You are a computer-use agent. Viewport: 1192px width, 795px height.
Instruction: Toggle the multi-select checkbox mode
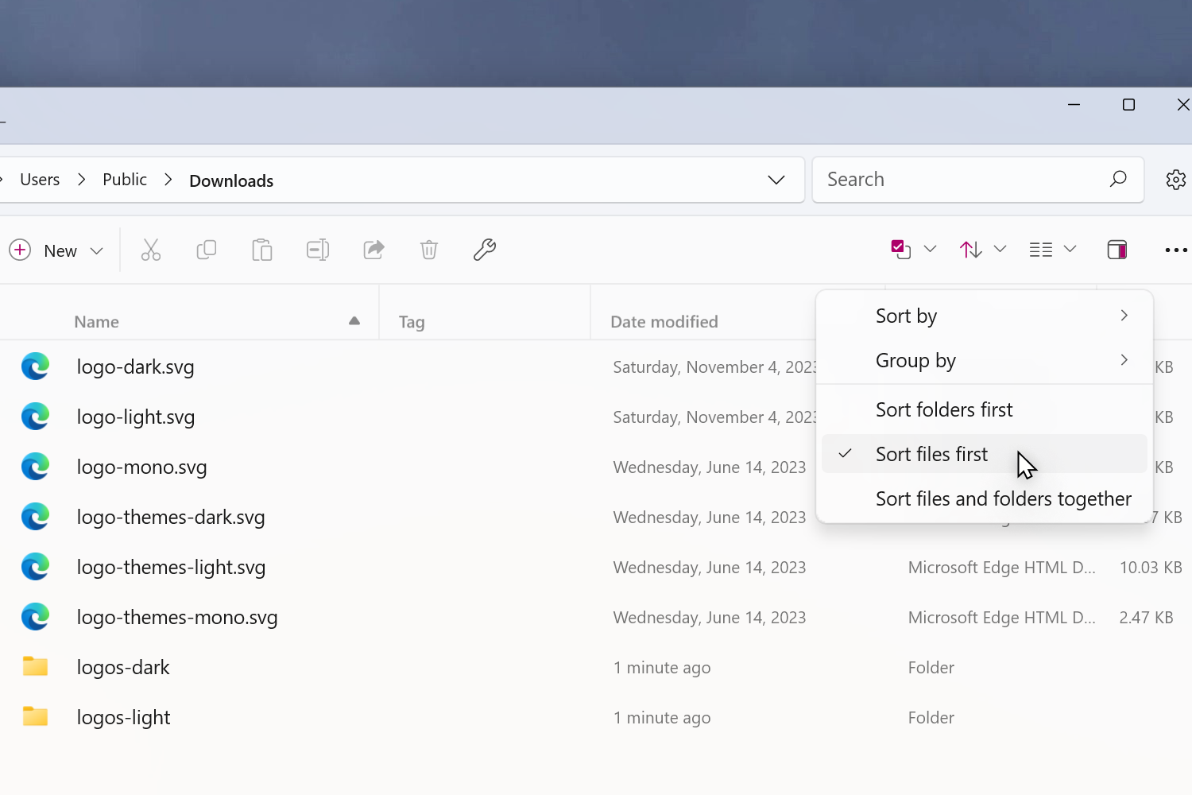(900, 249)
